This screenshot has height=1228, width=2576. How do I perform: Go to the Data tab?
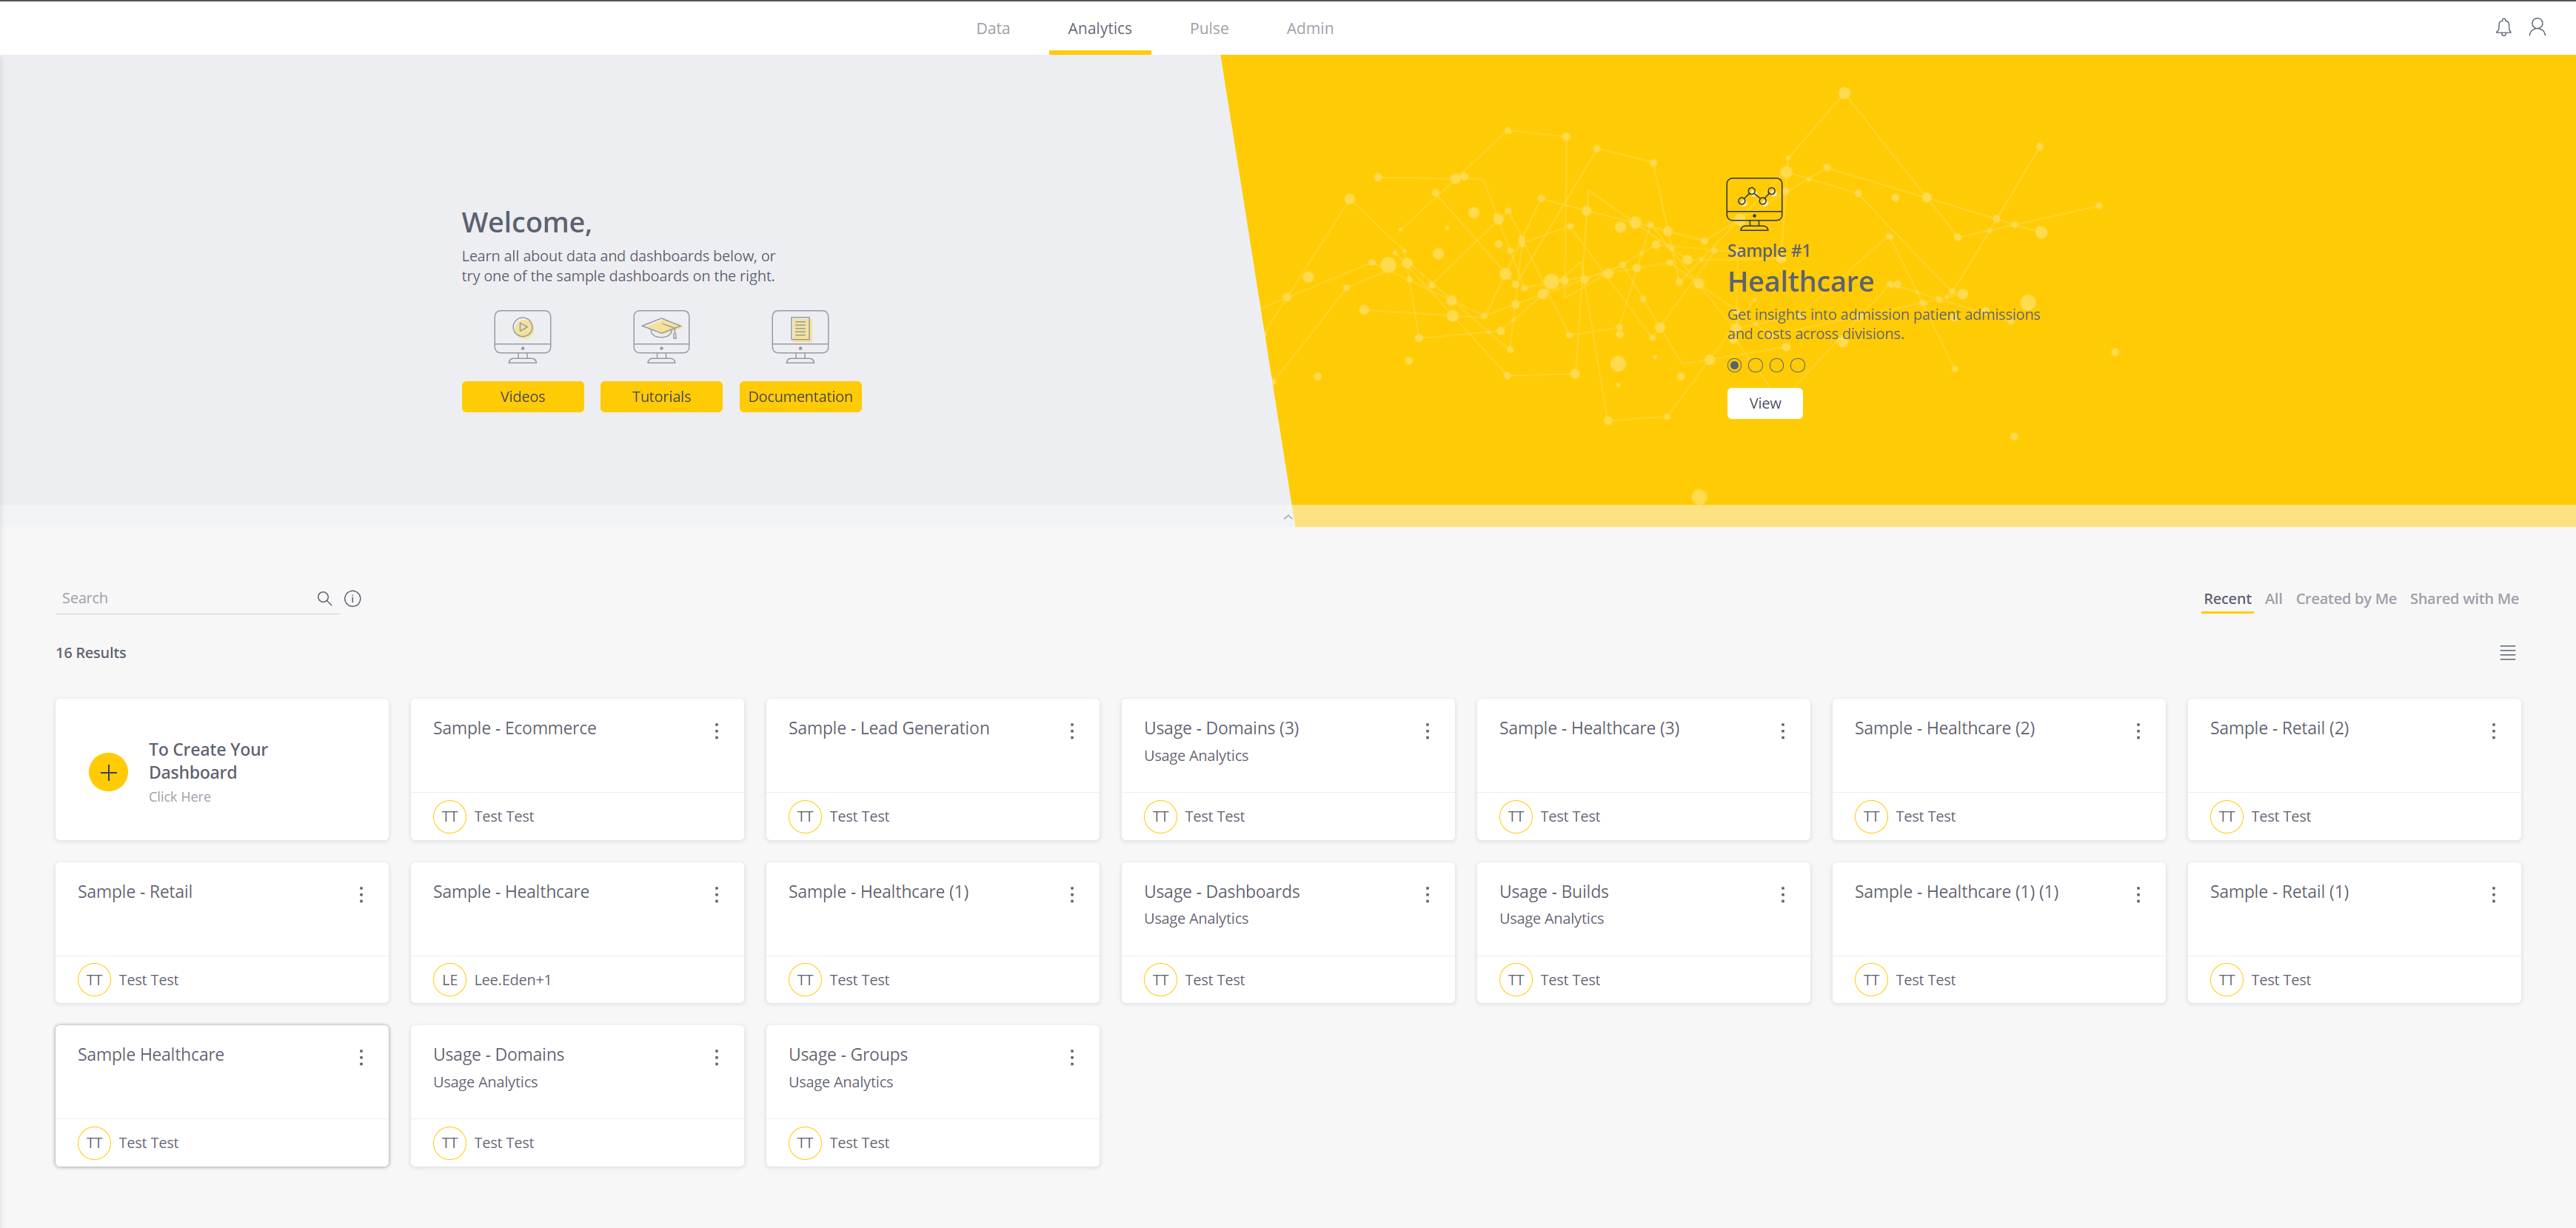(x=992, y=28)
